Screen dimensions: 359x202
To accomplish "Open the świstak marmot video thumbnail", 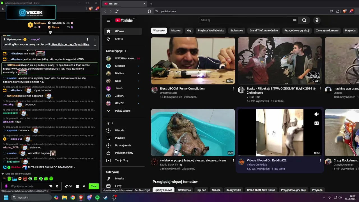I will pos(193,133).
